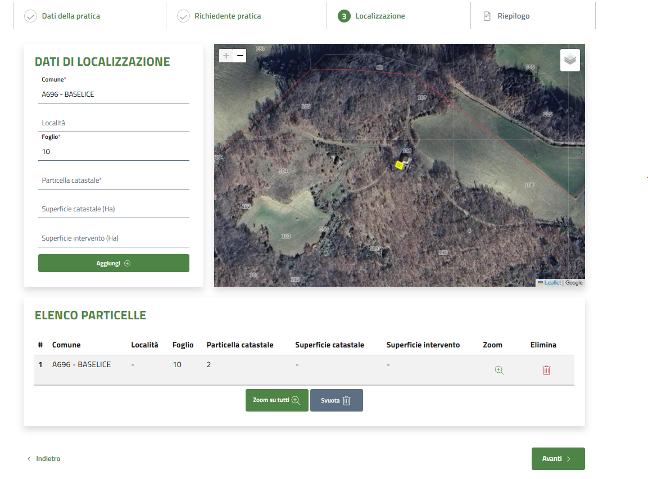Click the Superficie intervento column header
The width and height of the screenshot is (648, 479).
423,345
